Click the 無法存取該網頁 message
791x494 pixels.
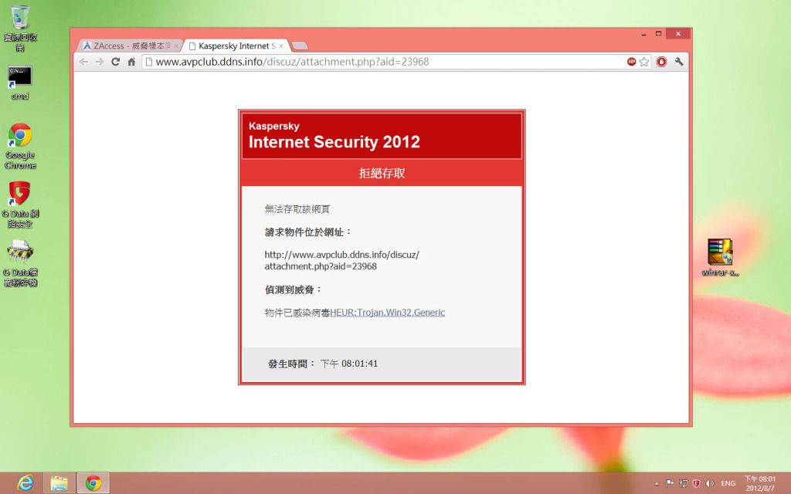(297, 209)
